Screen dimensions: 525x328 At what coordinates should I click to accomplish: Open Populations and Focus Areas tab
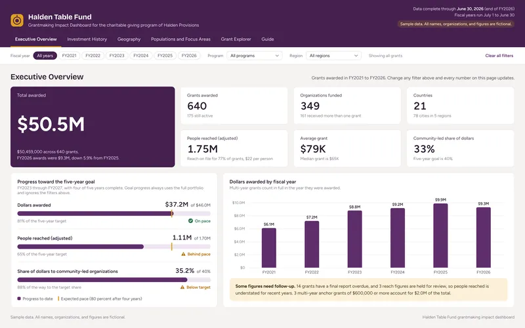[181, 39]
